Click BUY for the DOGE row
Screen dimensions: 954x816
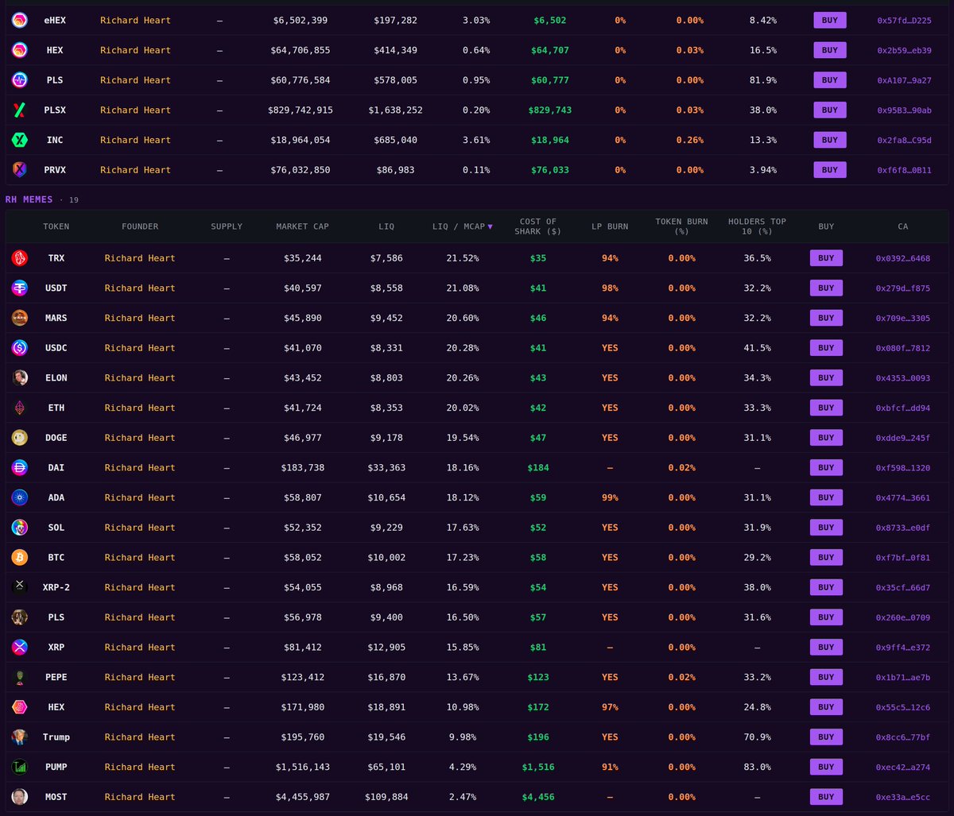(826, 438)
